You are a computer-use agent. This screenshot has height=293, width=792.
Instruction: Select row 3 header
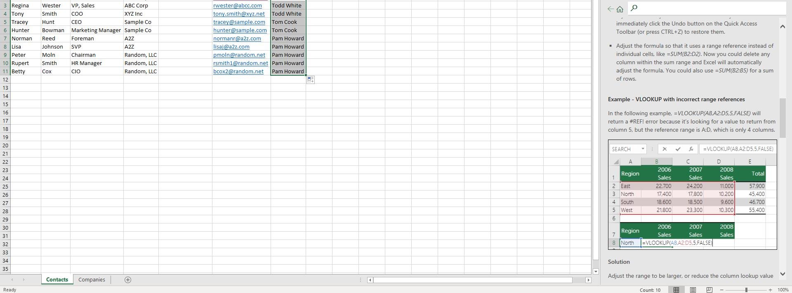click(5, 5)
